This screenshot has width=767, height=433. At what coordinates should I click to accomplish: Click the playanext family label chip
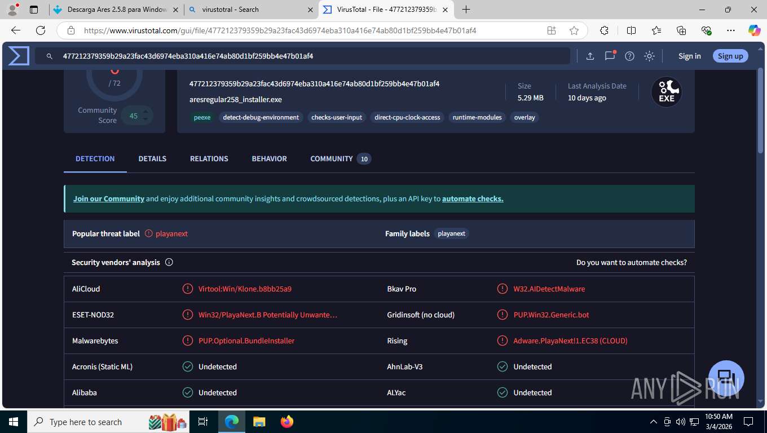click(x=452, y=233)
